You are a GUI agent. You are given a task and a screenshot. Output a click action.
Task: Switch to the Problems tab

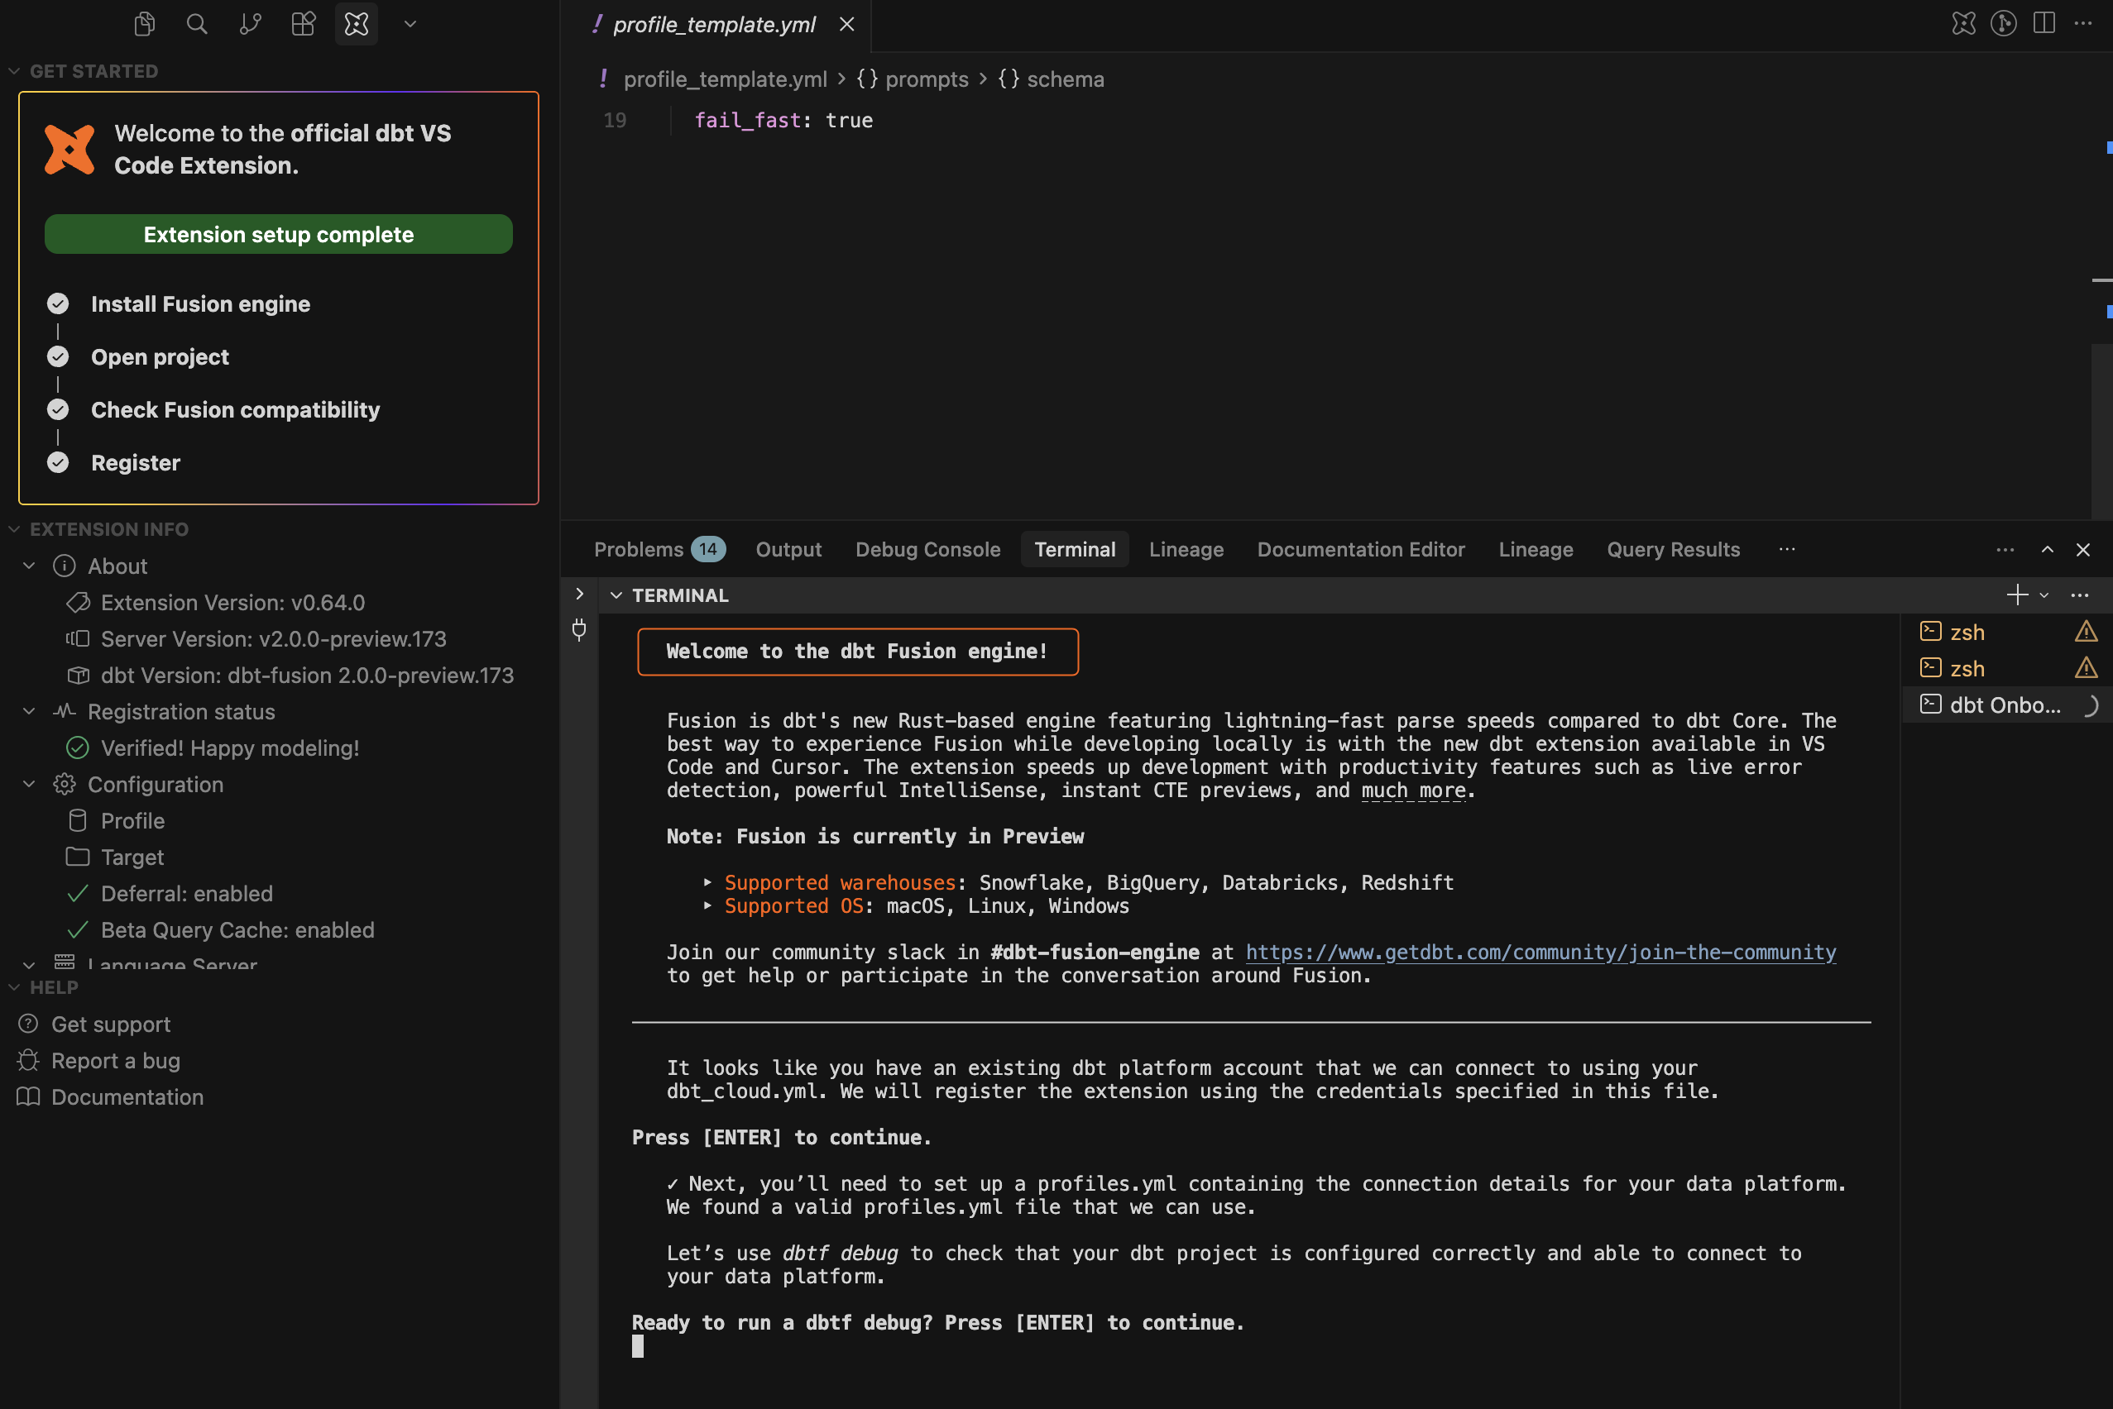coord(659,549)
